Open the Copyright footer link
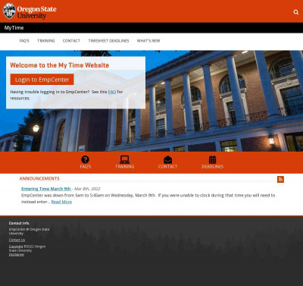The height and width of the screenshot is (286, 303). tap(16, 247)
